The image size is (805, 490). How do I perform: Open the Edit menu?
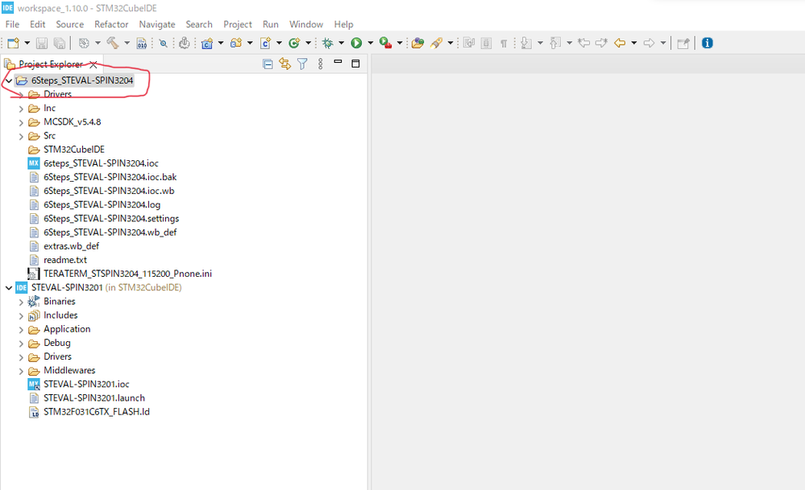(38, 24)
